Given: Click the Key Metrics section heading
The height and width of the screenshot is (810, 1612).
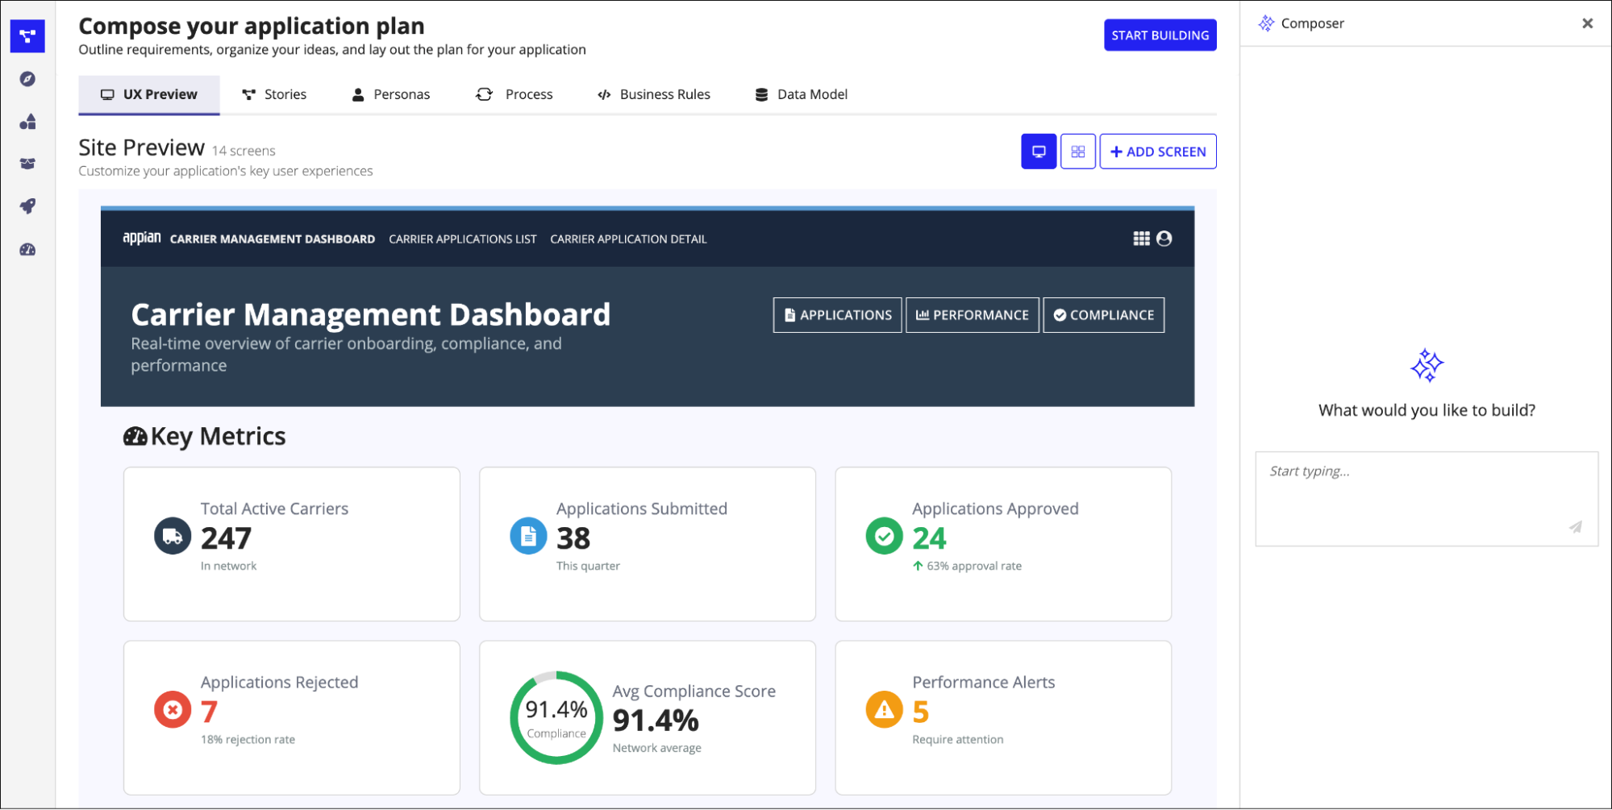Looking at the screenshot, I should tap(204, 436).
